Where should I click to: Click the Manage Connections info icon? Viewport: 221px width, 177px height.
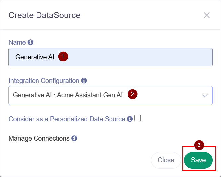tap(74, 138)
